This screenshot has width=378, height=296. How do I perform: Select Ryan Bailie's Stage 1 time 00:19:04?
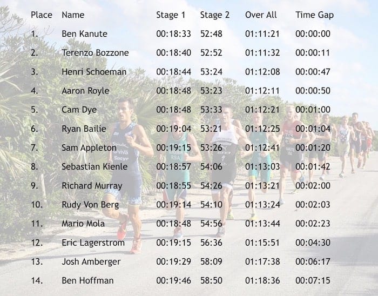[x=173, y=129]
